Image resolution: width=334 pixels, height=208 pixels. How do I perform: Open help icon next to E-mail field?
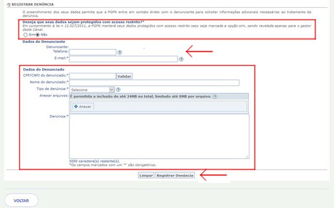pos(181,59)
